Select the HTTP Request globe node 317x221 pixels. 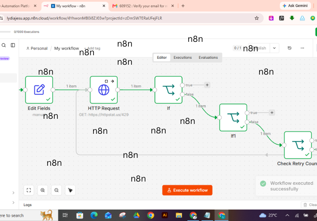point(104,90)
